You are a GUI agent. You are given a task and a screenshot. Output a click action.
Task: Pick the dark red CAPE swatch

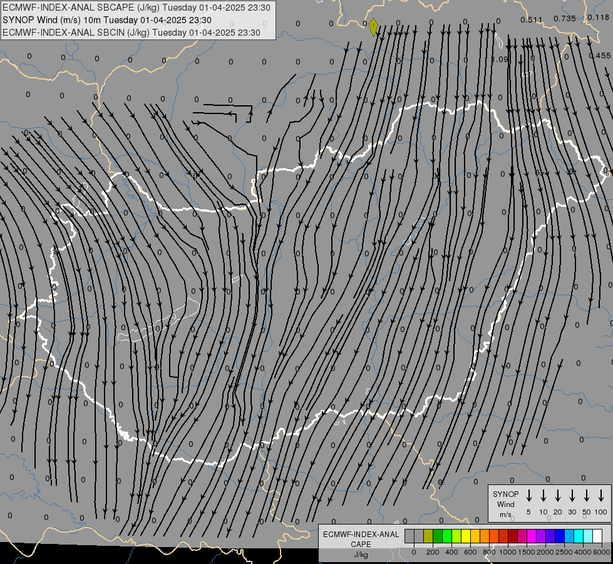[513, 536]
